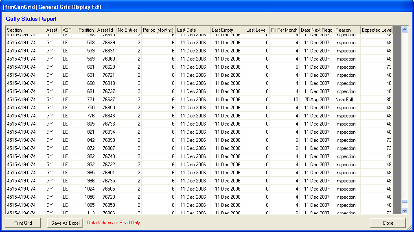Click the scrollbar up arrow
414x232 pixels.
[405, 30]
